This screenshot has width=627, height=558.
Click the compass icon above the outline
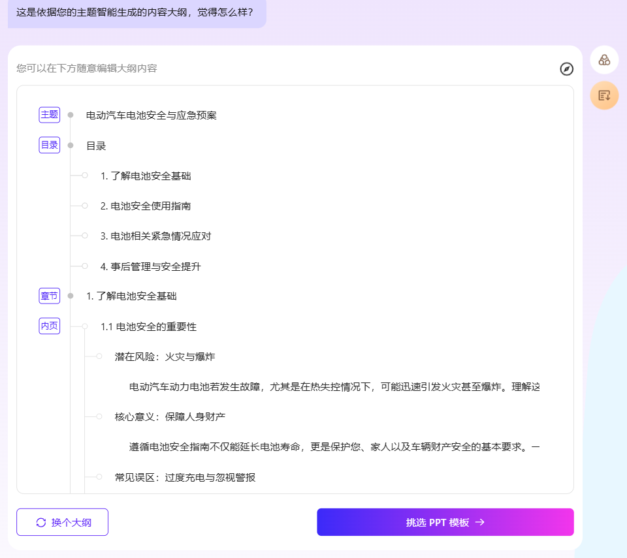(x=566, y=69)
